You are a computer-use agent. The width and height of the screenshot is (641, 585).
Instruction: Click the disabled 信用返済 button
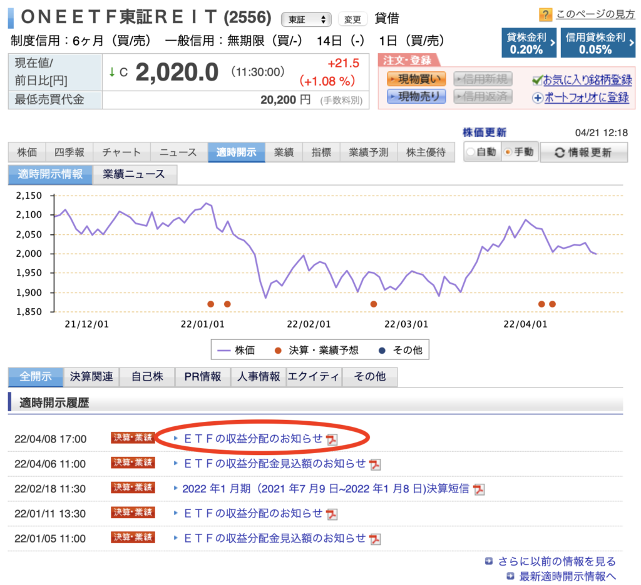point(483,96)
